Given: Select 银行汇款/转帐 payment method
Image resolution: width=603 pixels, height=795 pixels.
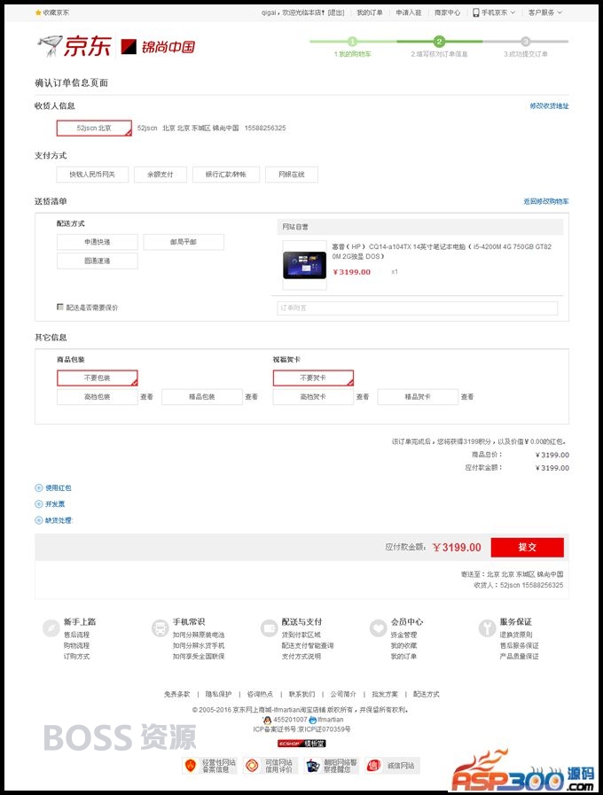Looking at the screenshot, I should (225, 175).
